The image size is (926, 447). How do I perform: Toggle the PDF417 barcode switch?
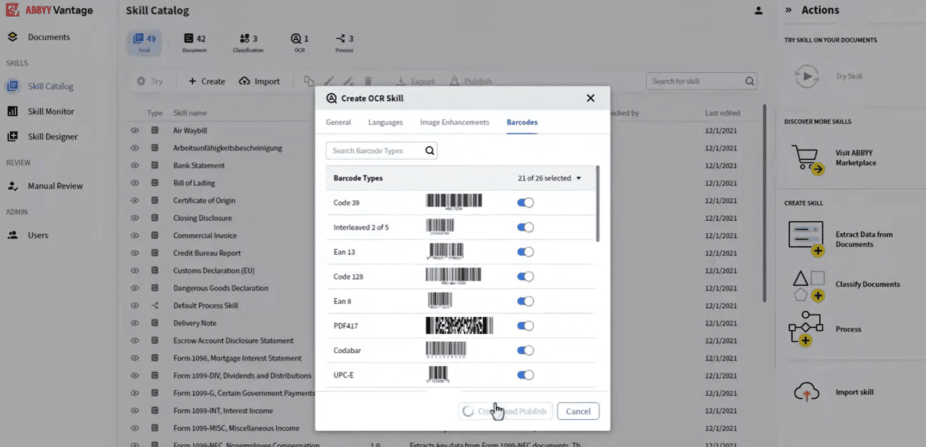(x=525, y=325)
